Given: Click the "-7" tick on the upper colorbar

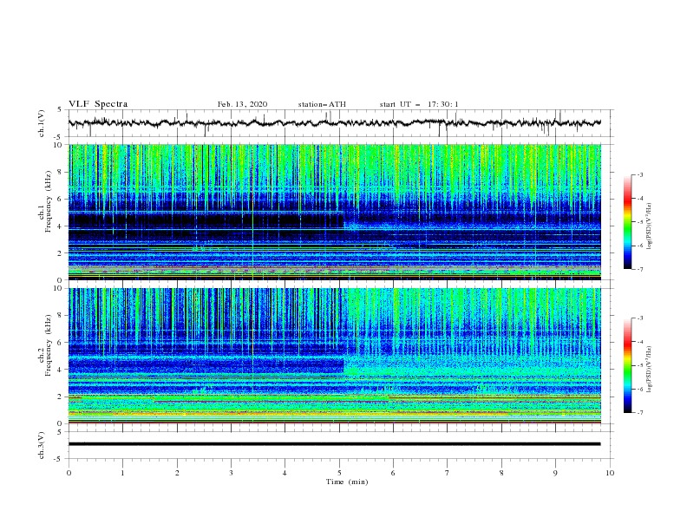Looking at the screenshot, I should click(x=639, y=269).
